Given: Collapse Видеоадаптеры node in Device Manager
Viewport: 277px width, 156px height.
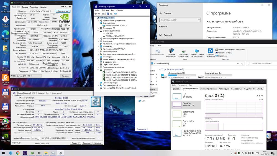Looking at the screenshot, I should (x=98, y=23).
